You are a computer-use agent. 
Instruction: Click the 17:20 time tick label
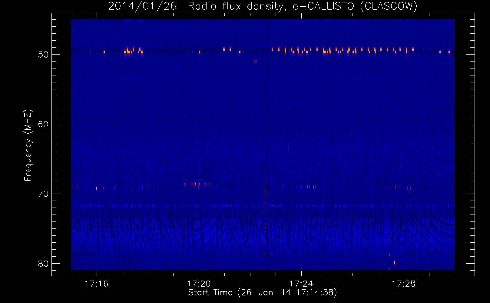point(199,284)
